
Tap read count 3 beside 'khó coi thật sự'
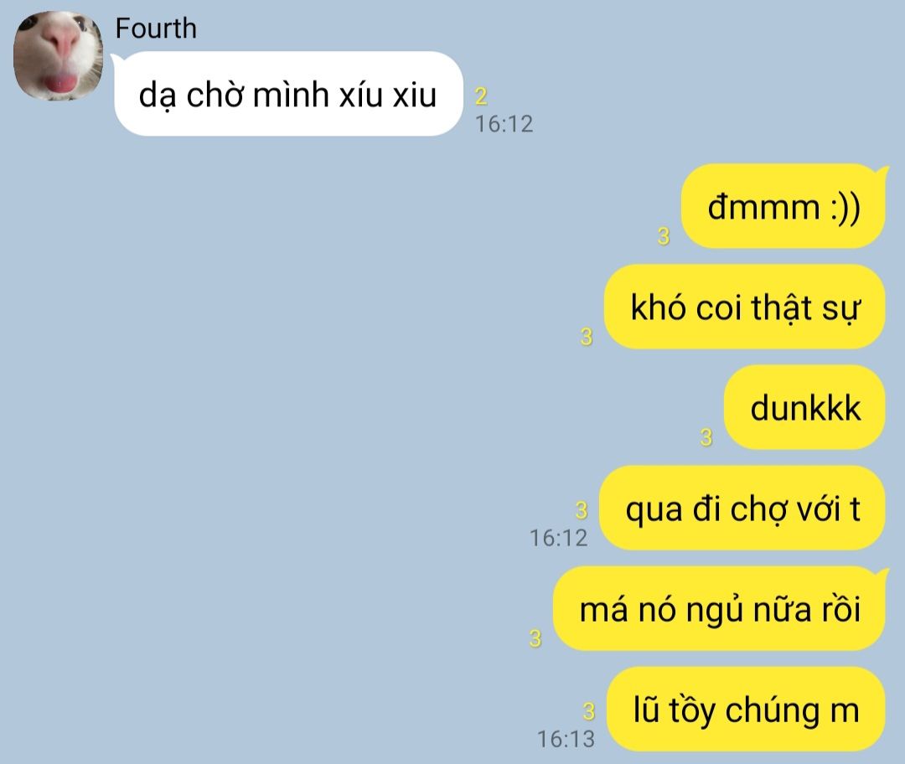[x=587, y=337]
